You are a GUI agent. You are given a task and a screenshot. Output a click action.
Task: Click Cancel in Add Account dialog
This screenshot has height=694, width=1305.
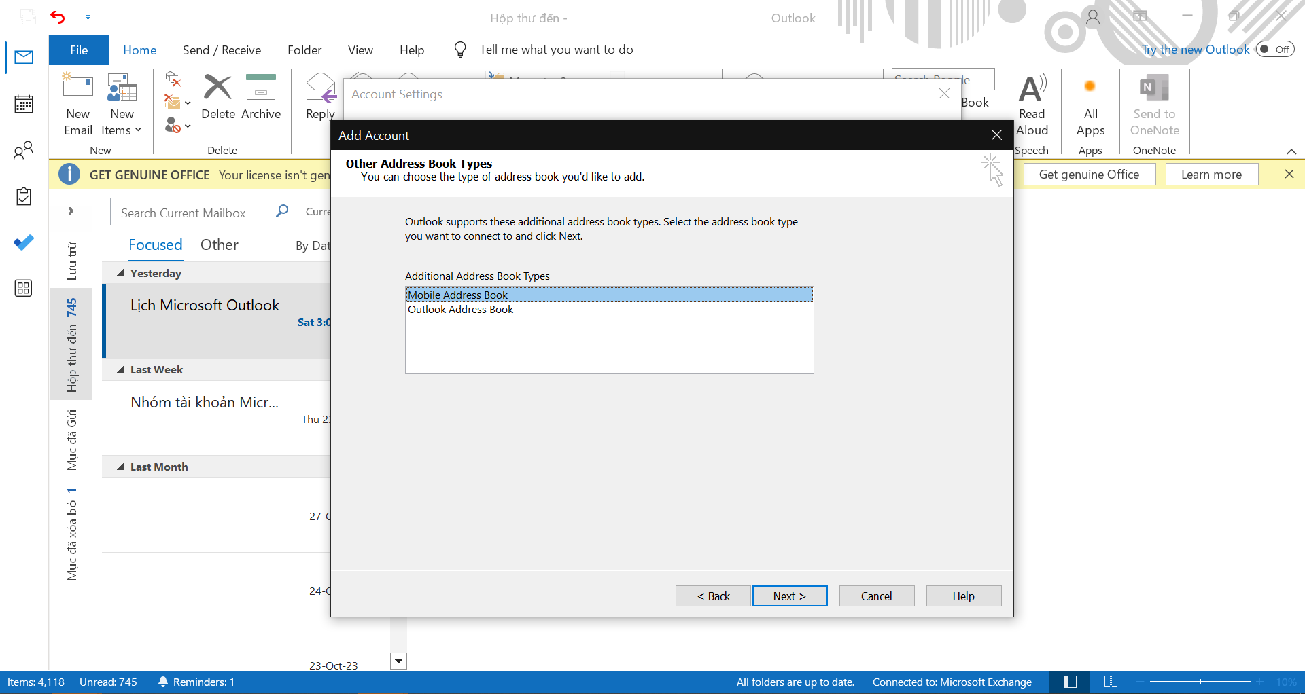877,596
